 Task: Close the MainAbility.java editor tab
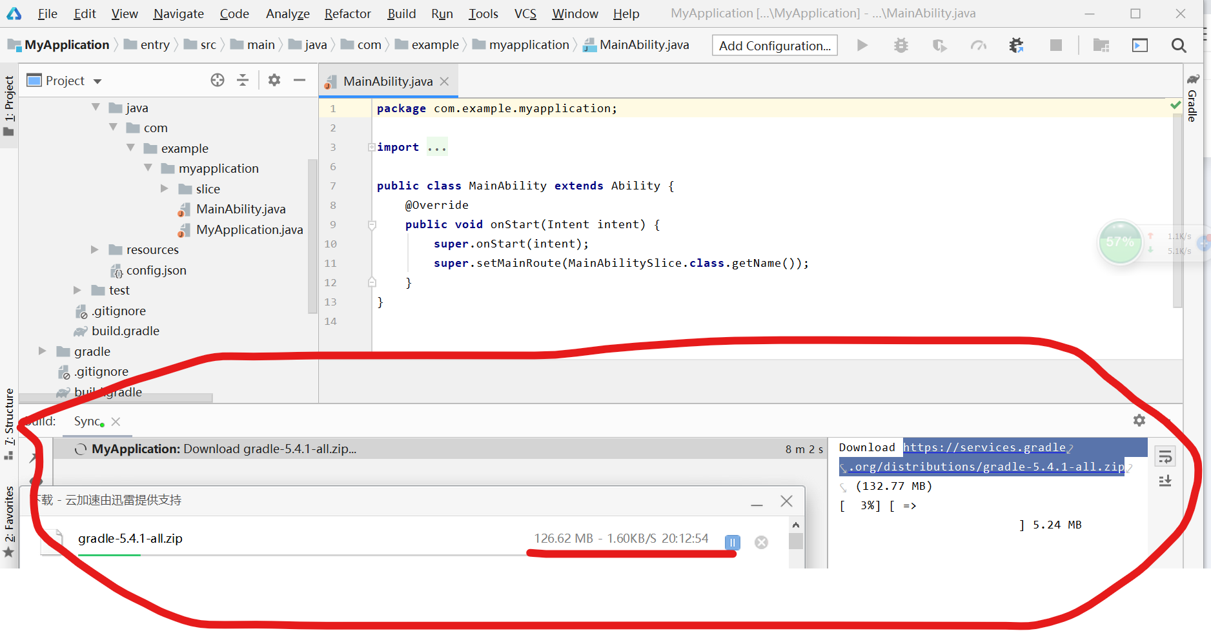point(444,81)
